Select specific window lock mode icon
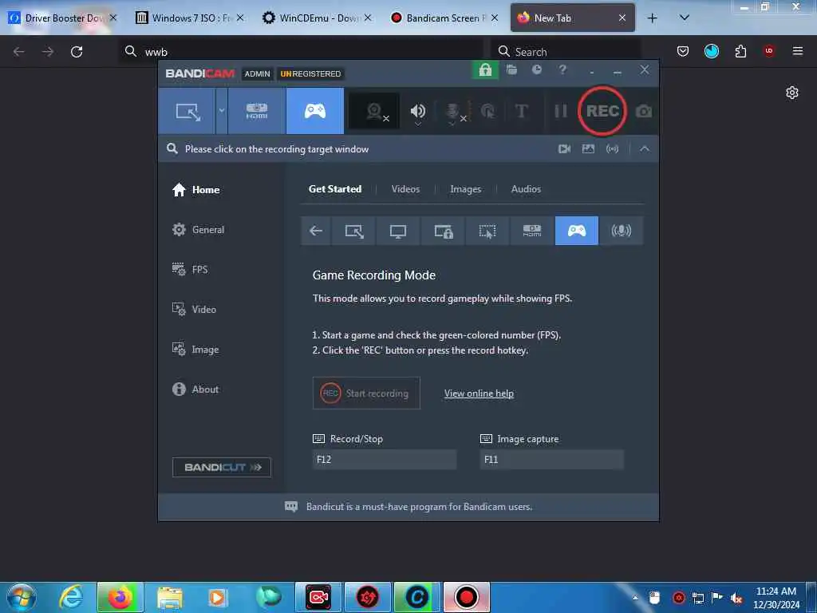 (x=444, y=231)
